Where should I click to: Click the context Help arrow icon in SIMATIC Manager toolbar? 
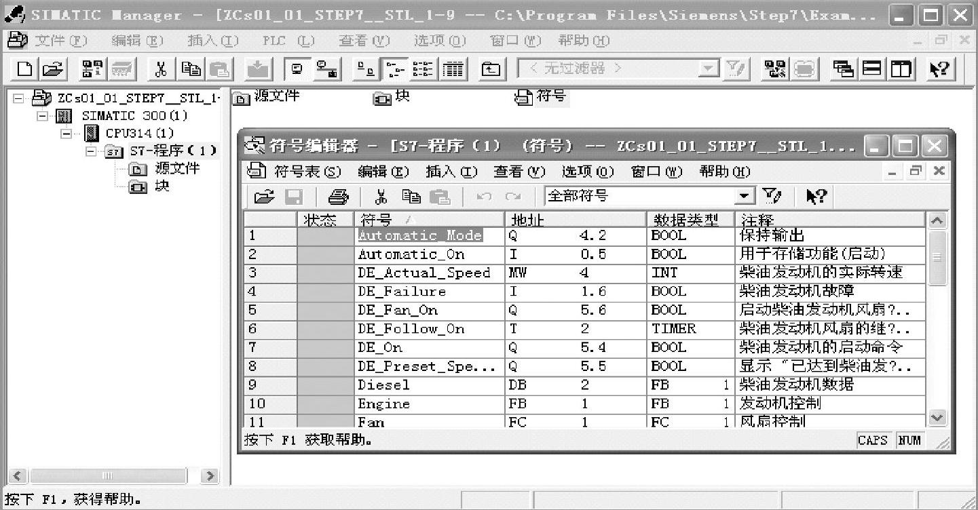click(941, 68)
